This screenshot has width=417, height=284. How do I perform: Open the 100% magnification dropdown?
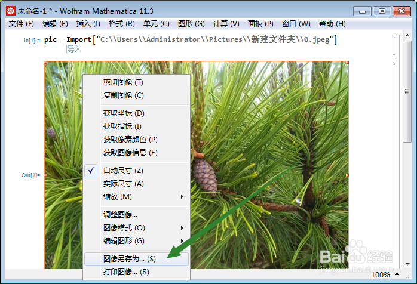point(385,274)
